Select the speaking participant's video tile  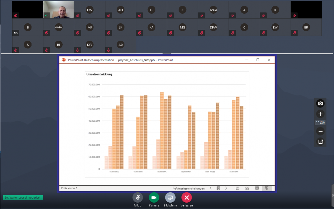[x=59, y=10]
